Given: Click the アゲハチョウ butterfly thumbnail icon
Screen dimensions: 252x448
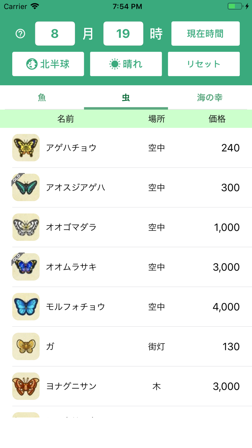Looking at the screenshot, I should tap(26, 148).
